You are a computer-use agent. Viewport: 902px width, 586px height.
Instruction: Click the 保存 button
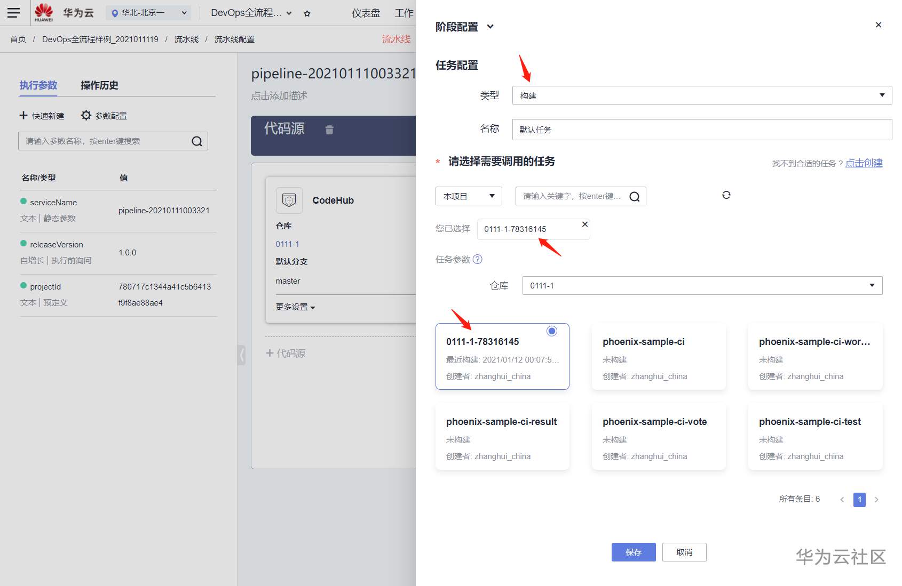[x=634, y=552]
